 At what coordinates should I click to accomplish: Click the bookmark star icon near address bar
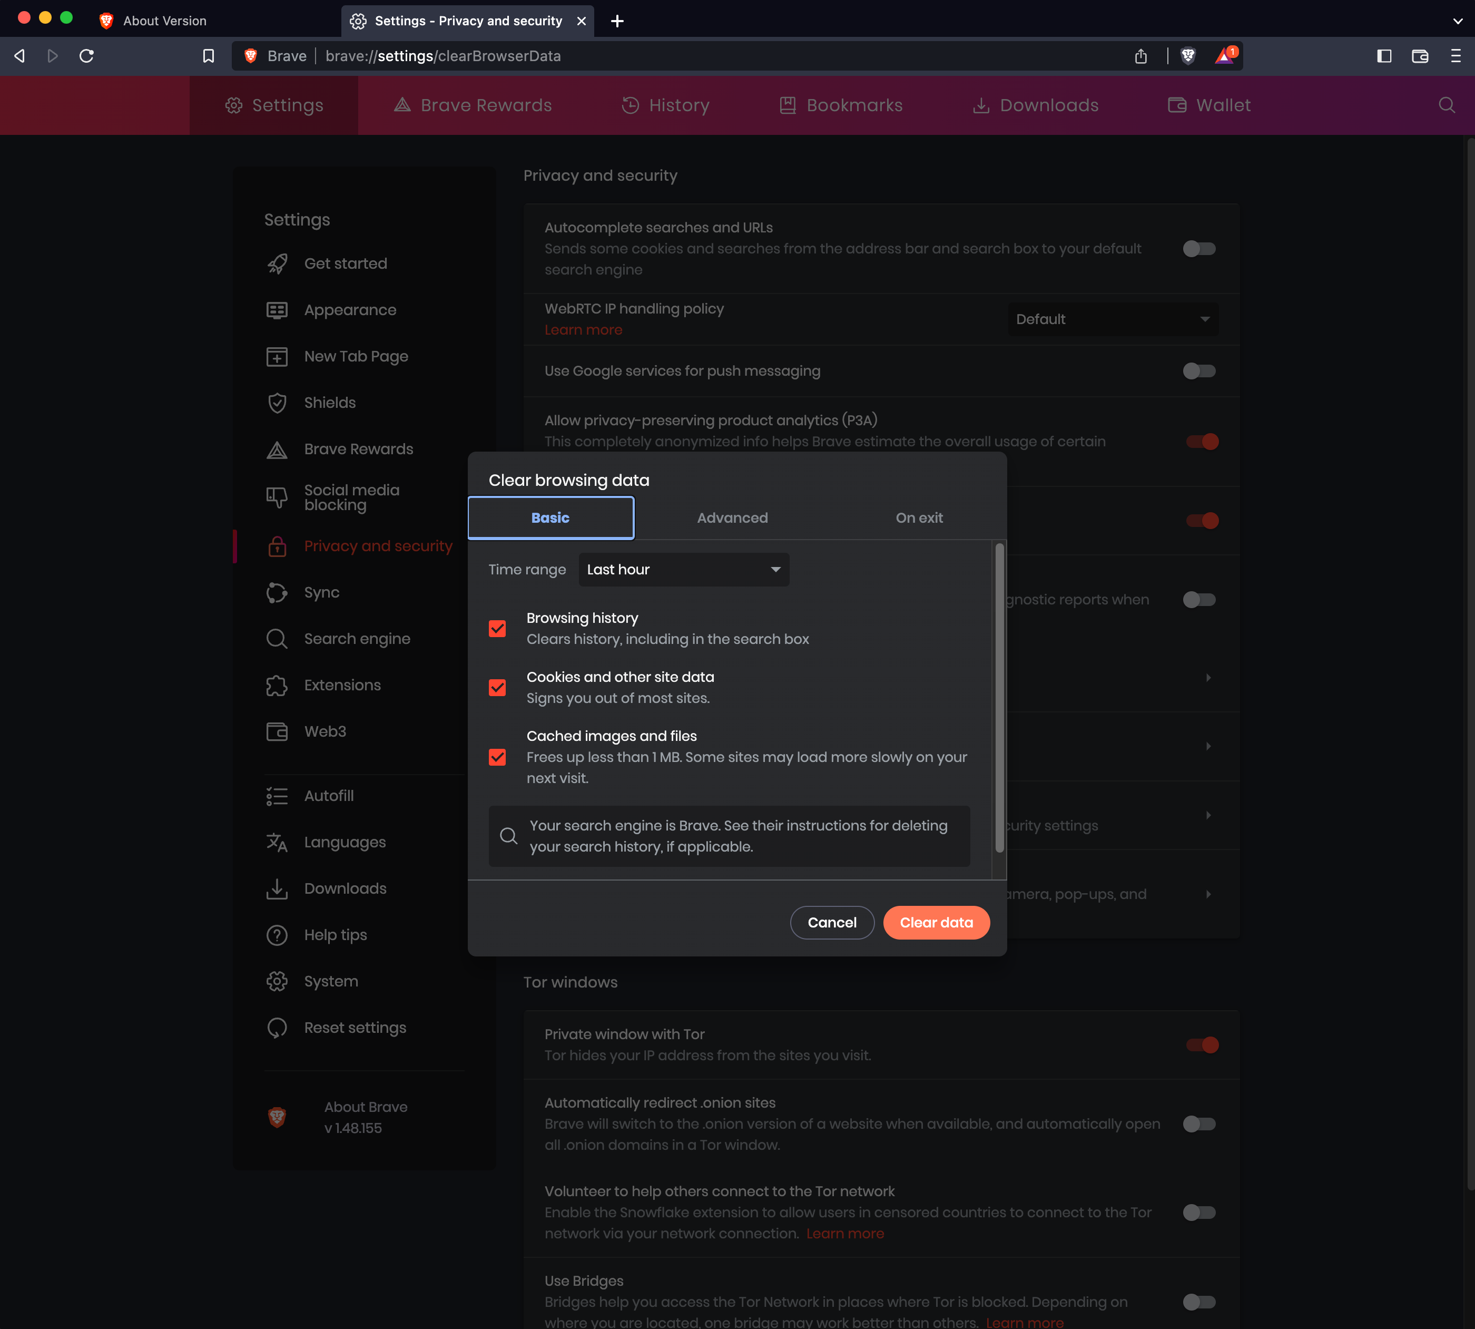(209, 55)
